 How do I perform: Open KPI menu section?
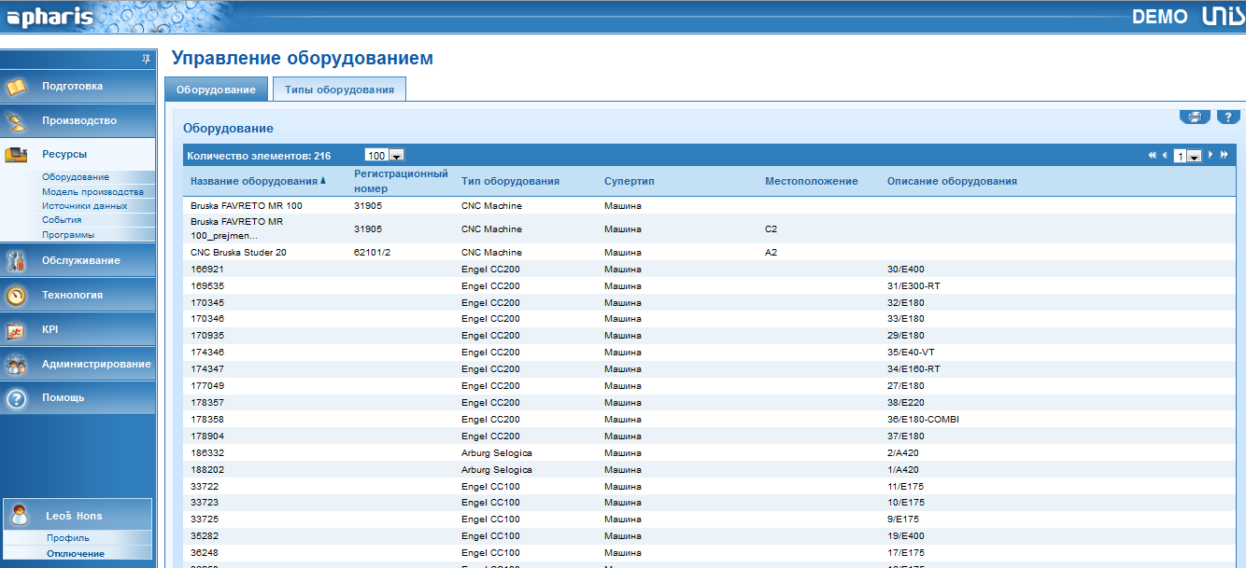click(x=78, y=329)
